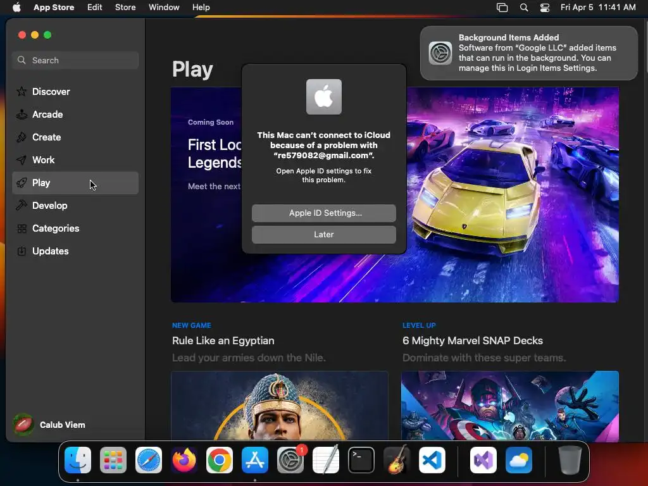The width and height of the screenshot is (648, 486).
Task: Click the LEVEL UP label
Action: point(419,325)
